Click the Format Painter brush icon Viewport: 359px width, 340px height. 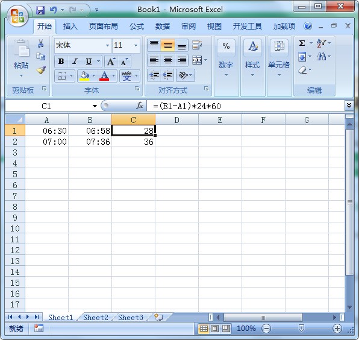pos(41,70)
